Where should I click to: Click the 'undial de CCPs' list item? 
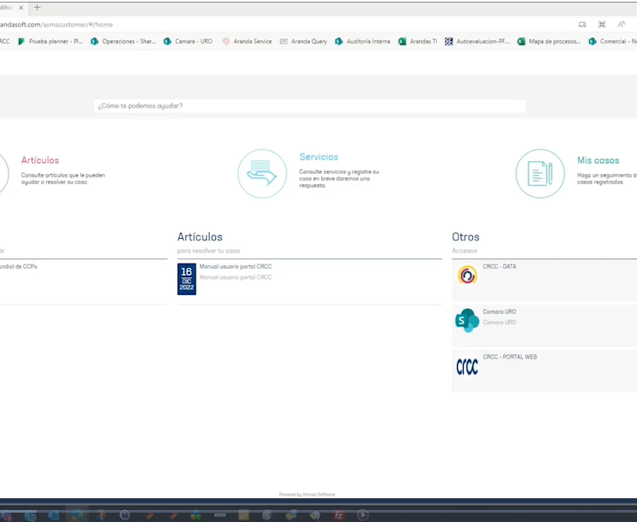18,266
